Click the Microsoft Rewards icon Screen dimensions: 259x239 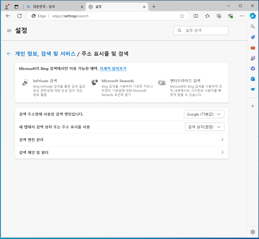94,82
